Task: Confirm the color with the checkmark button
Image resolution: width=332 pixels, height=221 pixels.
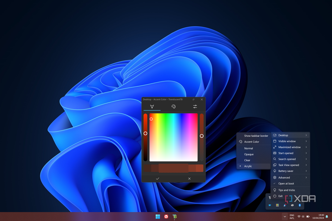Action: point(158,179)
